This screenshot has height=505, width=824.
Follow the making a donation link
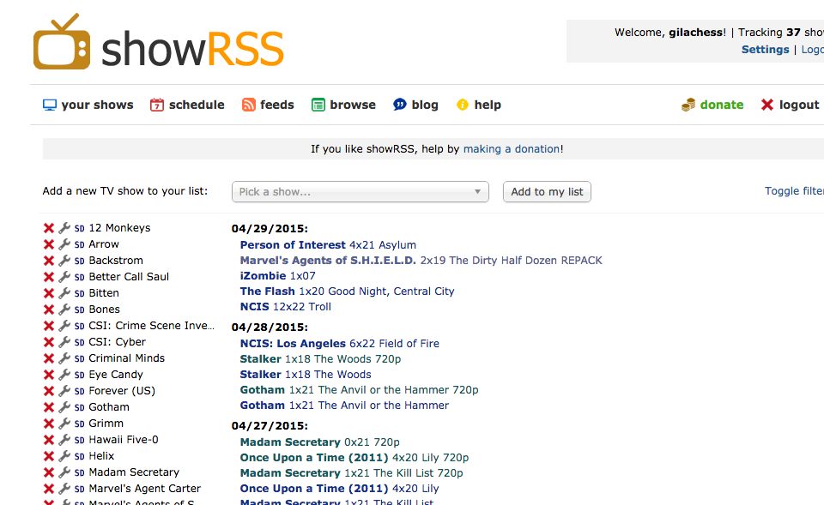point(512,149)
